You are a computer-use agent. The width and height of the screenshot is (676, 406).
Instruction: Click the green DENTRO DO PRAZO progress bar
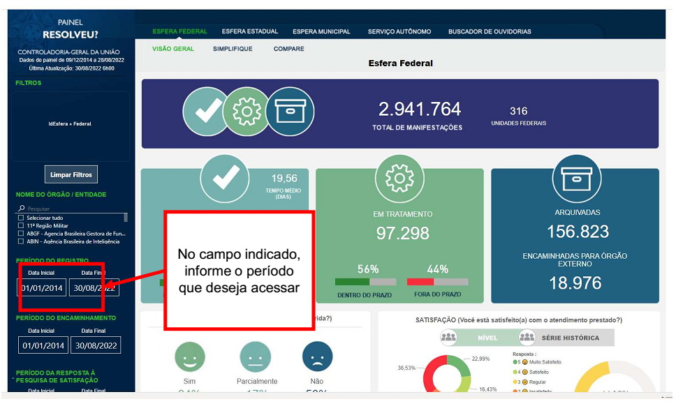click(x=366, y=282)
